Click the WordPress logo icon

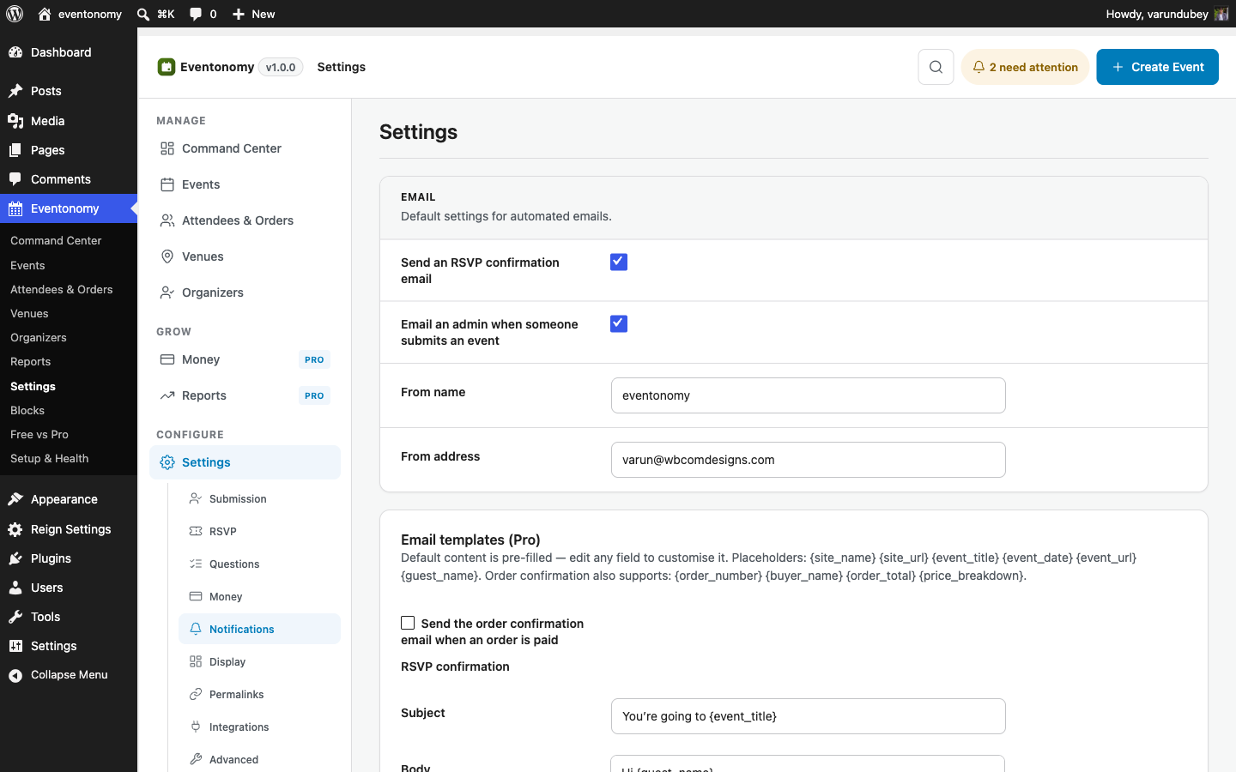(x=15, y=14)
